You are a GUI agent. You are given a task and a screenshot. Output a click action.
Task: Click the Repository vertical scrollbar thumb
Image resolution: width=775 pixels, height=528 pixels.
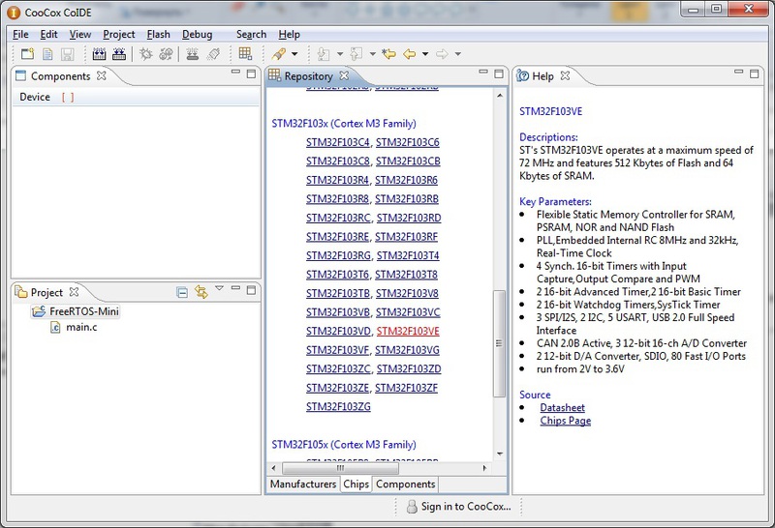(x=499, y=343)
